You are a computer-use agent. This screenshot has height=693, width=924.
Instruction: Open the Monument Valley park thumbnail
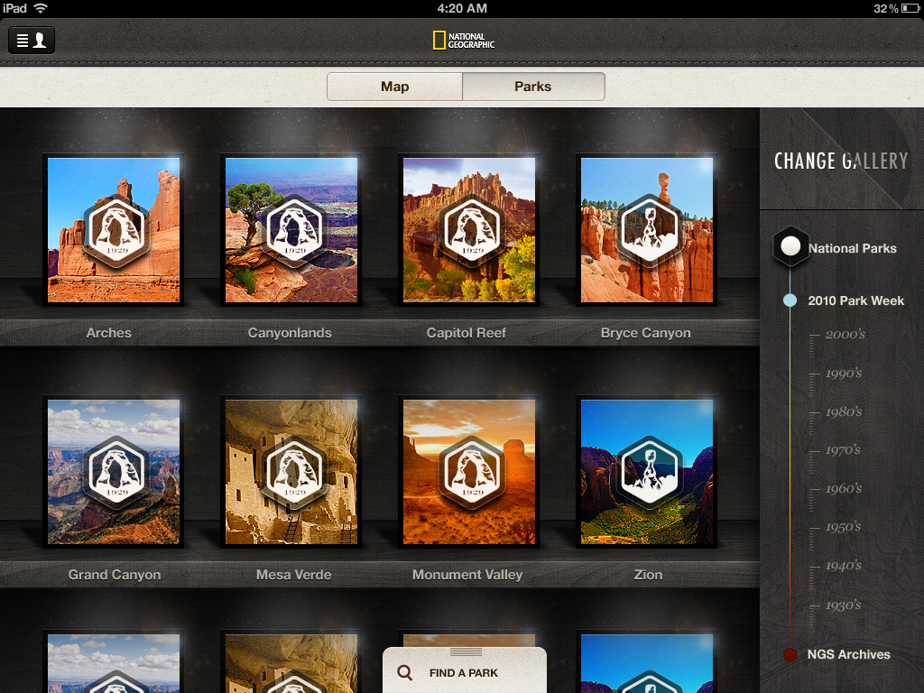click(x=469, y=472)
